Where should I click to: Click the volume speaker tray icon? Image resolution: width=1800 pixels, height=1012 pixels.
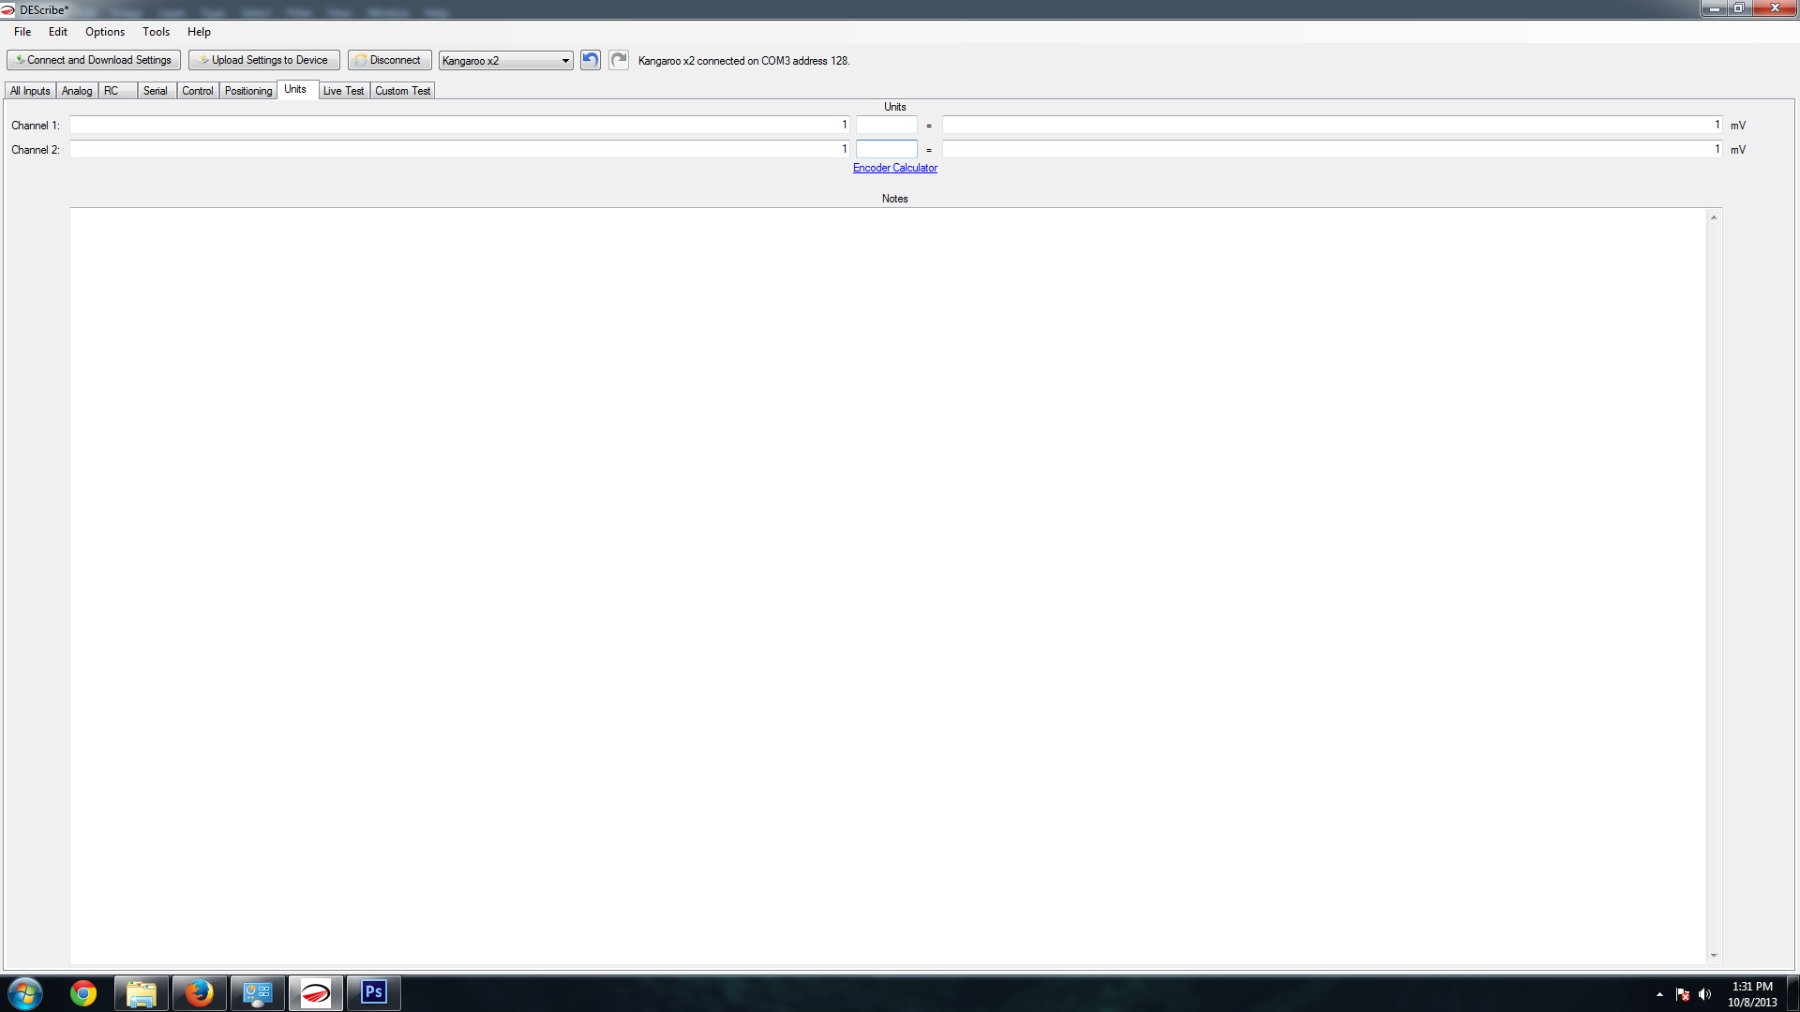pos(1704,994)
